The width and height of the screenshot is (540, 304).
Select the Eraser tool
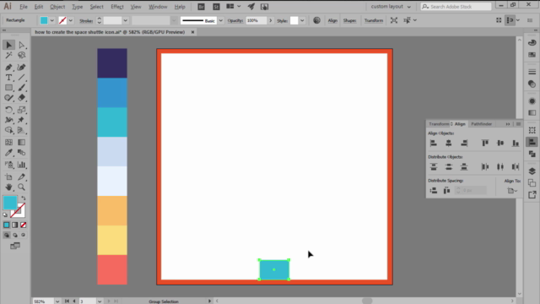tap(22, 98)
